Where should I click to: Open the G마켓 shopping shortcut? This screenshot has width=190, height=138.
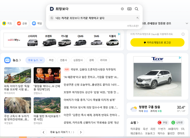point(178,123)
